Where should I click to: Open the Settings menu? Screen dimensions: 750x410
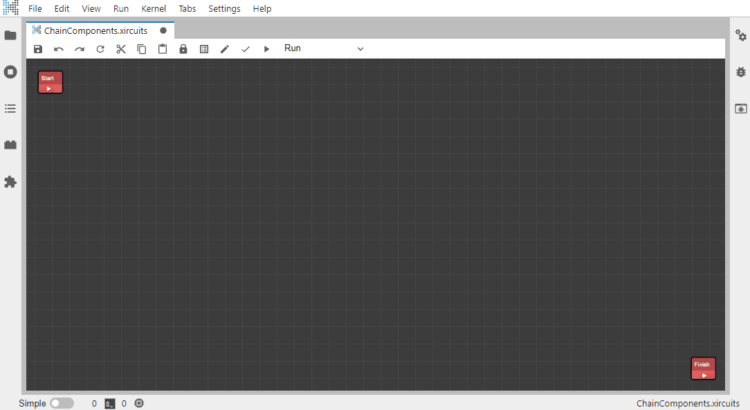pos(224,9)
